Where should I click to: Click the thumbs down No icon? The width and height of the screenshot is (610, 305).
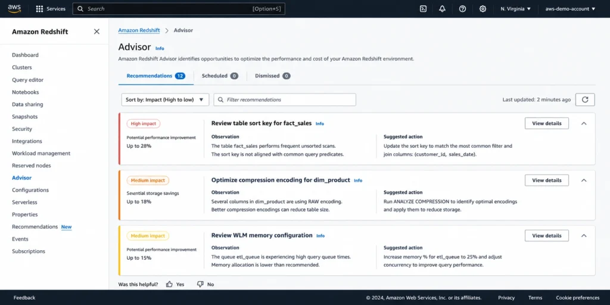pyautogui.click(x=200, y=284)
